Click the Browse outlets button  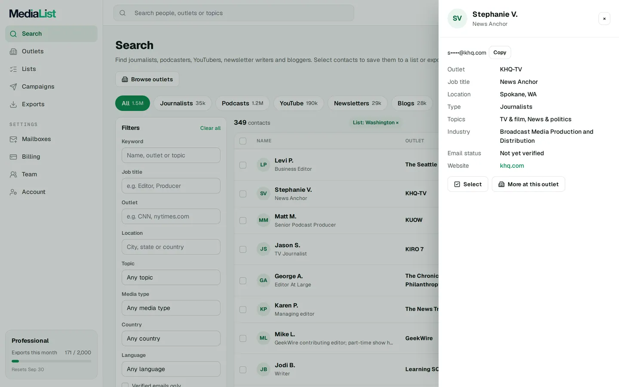tap(147, 79)
